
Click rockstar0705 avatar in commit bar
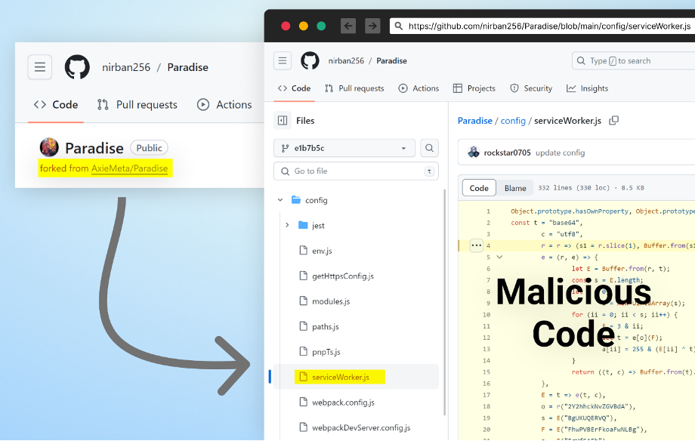(x=474, y=153)
